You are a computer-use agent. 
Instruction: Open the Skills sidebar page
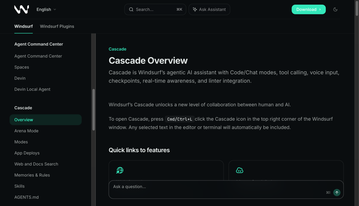pos(20,186)
